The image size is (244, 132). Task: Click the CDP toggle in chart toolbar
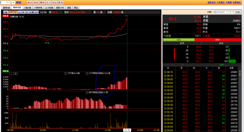pos(36,12)
